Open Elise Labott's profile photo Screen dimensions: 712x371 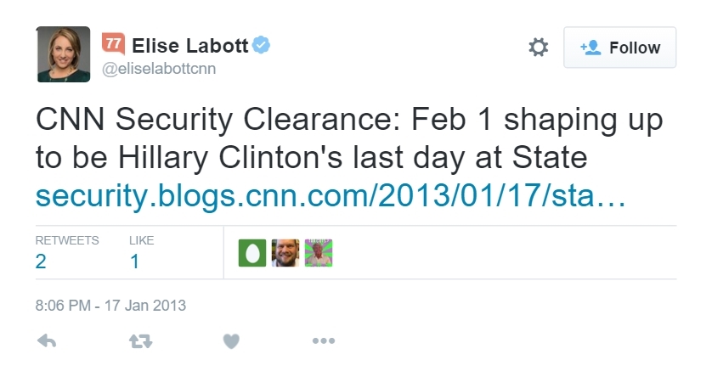(x=63, y=54)
